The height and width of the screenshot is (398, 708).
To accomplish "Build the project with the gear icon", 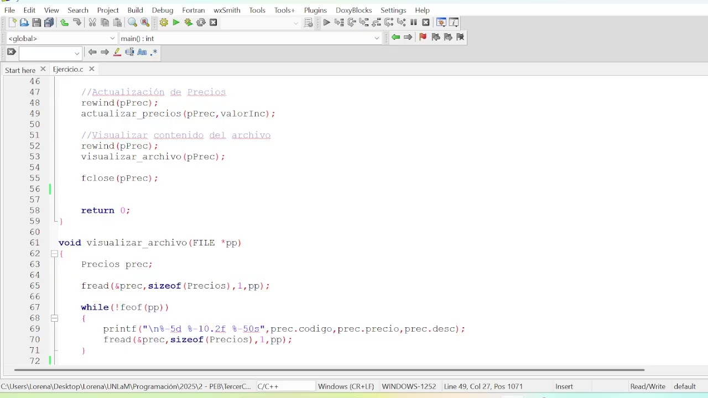I will tap(164, 23).
